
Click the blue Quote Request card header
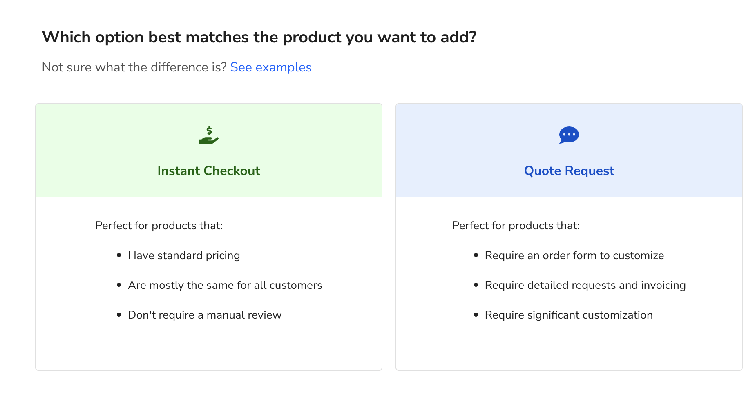[569, 151]
